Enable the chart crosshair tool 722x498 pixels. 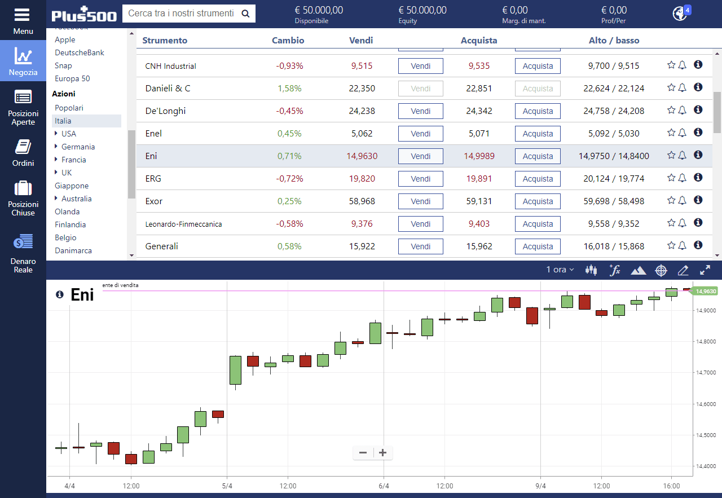tap(661, 270)
